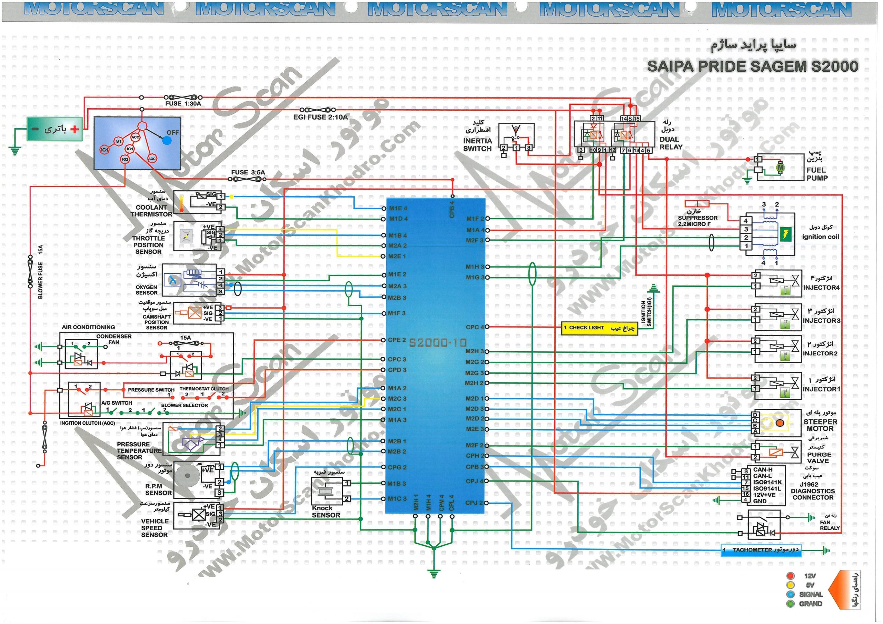883x624 pixels.
Task: Click the M2E 1 pin label
Action: click(x=397, y=256)
